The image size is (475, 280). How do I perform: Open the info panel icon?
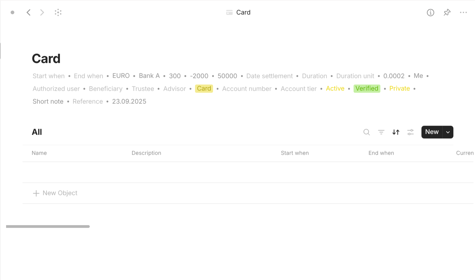431,12
